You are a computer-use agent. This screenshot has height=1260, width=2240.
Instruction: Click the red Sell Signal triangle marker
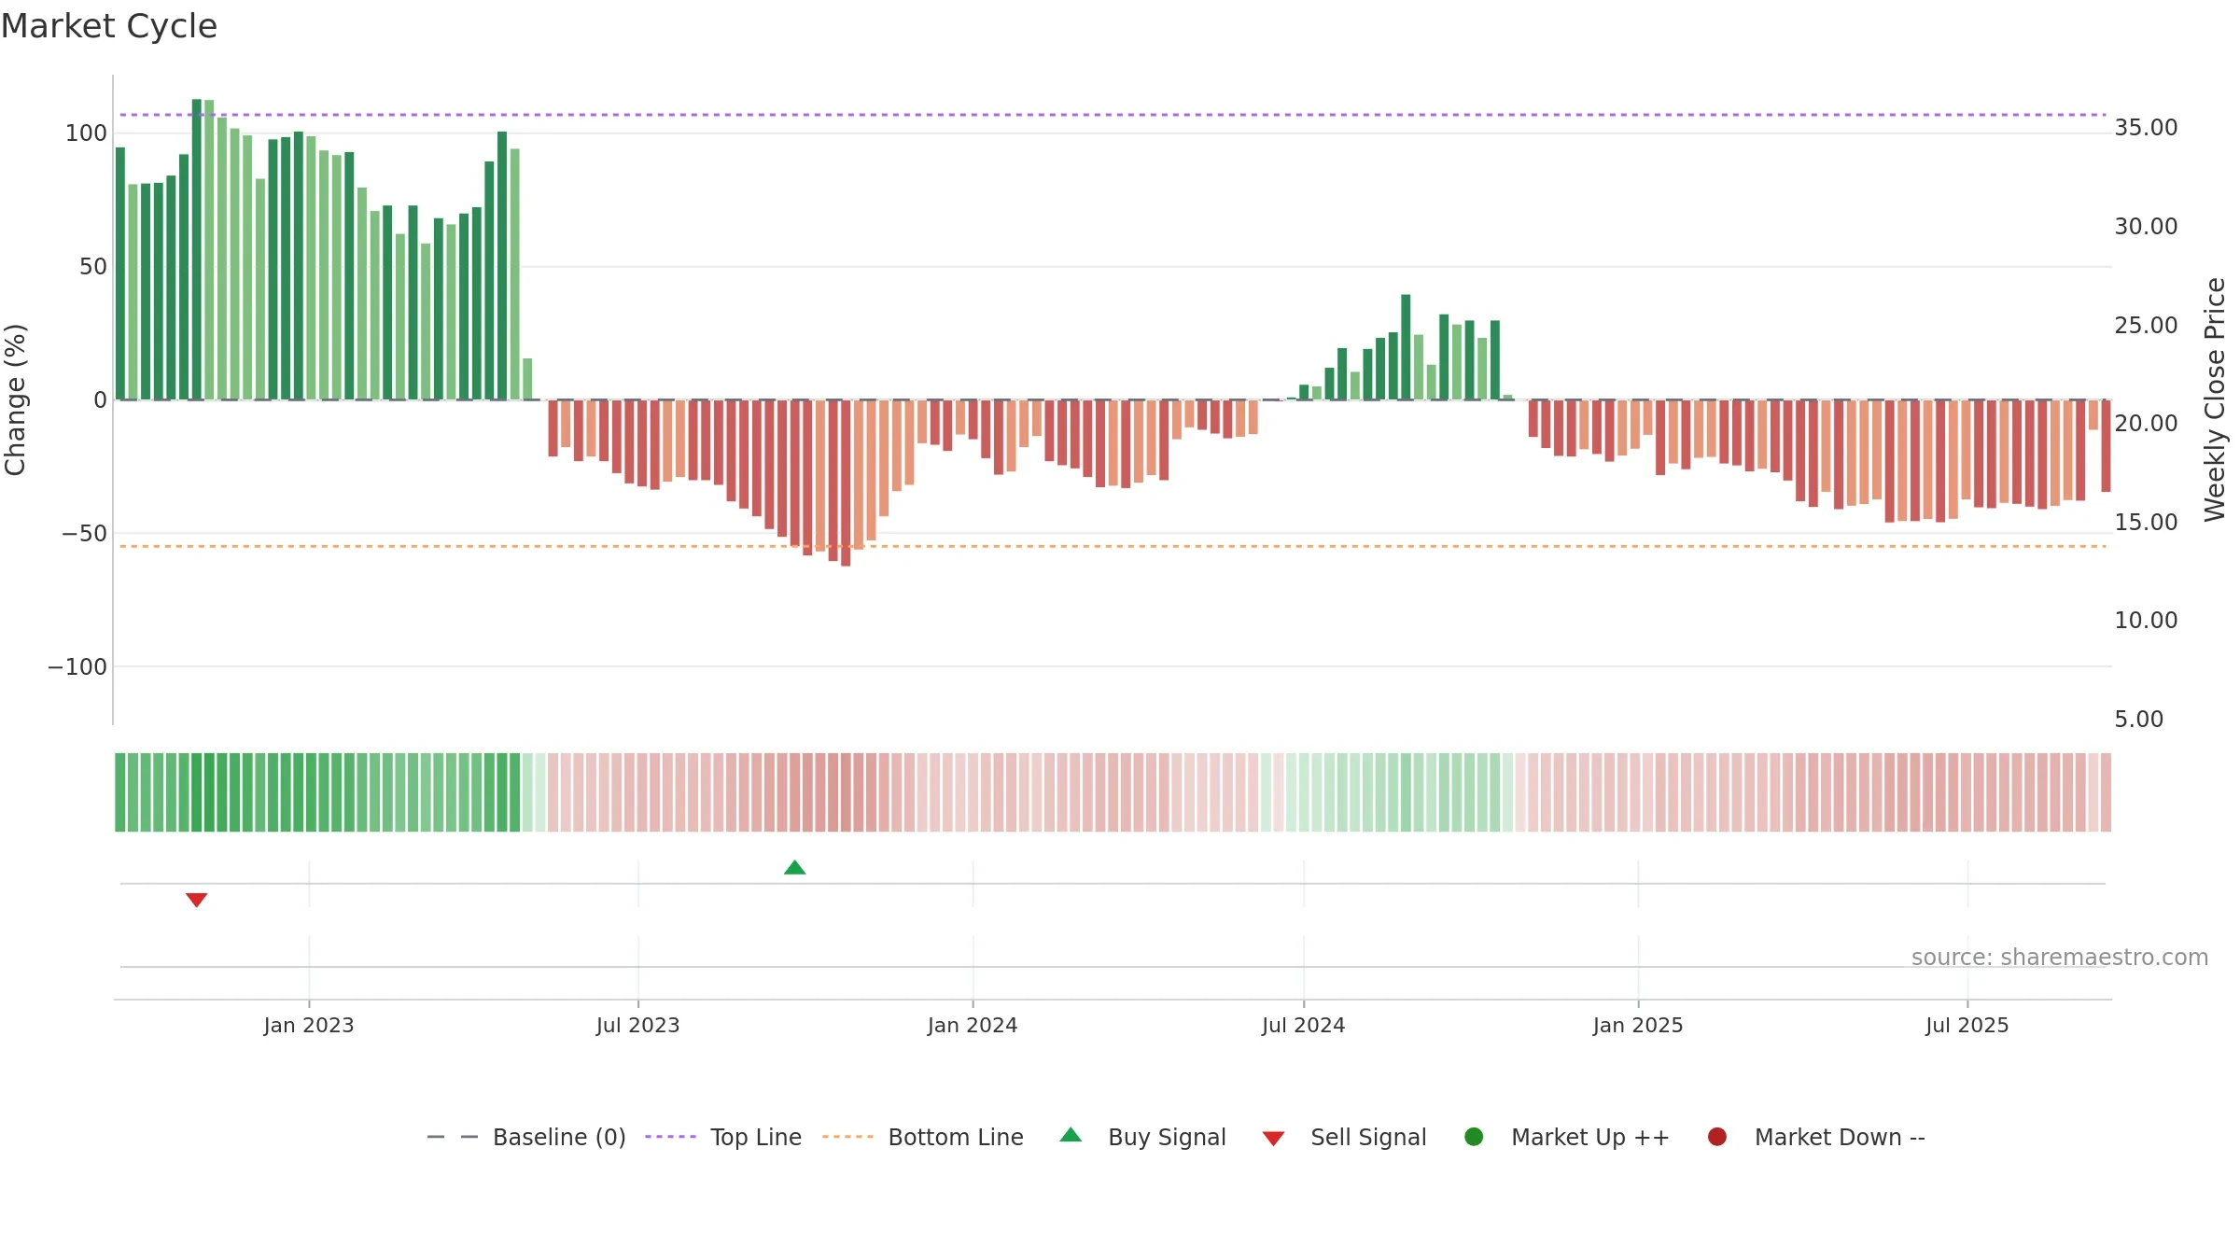(196, 900)
